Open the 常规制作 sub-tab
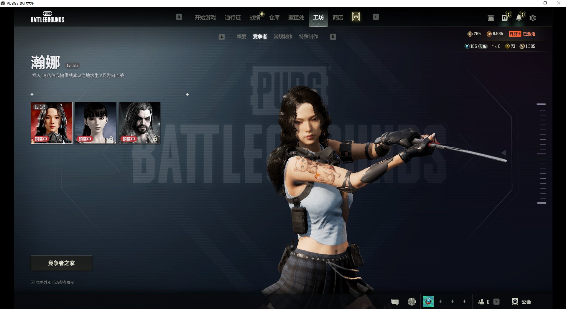 [283, 37]
